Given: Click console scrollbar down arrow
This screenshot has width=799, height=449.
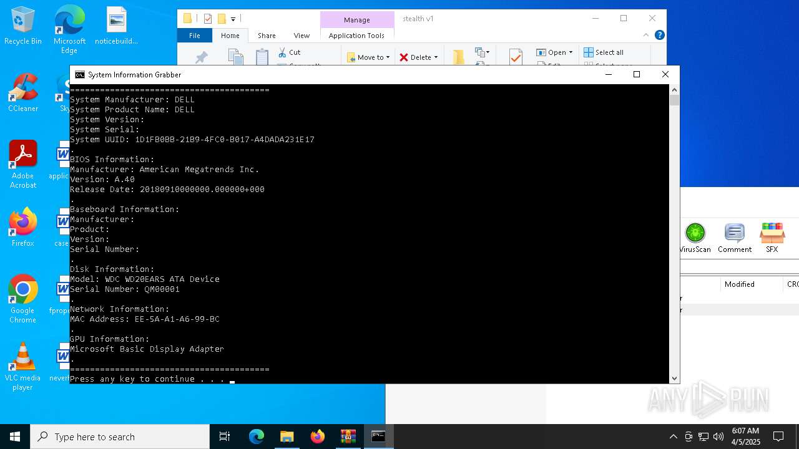Looking at the screenshot, I should coord(674,379).
